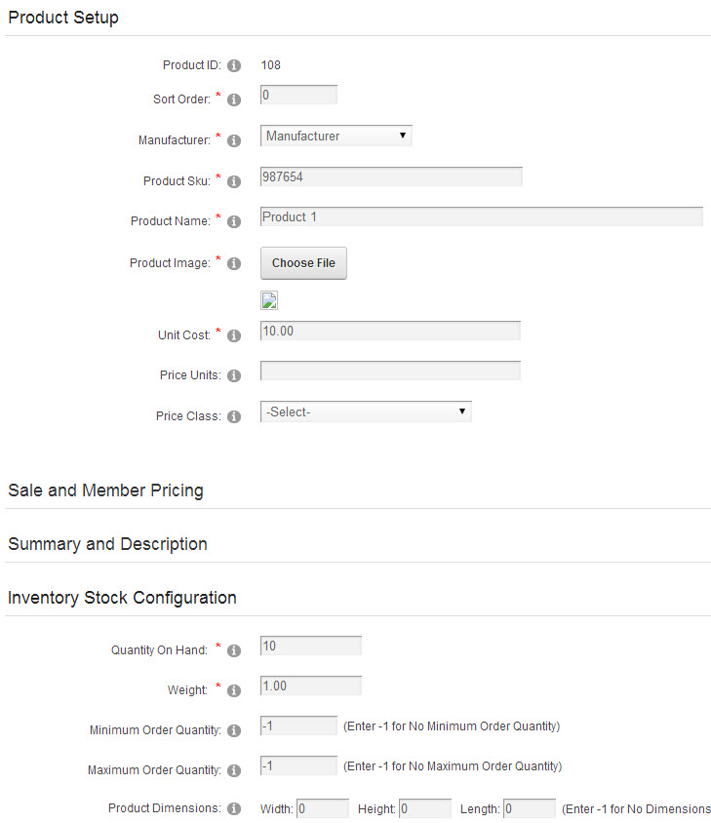Click into the Product Name field

pyautogui.click(x=481, y=216)
